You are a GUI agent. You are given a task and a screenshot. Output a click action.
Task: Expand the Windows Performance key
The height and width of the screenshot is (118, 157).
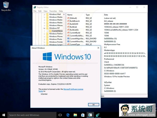[44, 34]
